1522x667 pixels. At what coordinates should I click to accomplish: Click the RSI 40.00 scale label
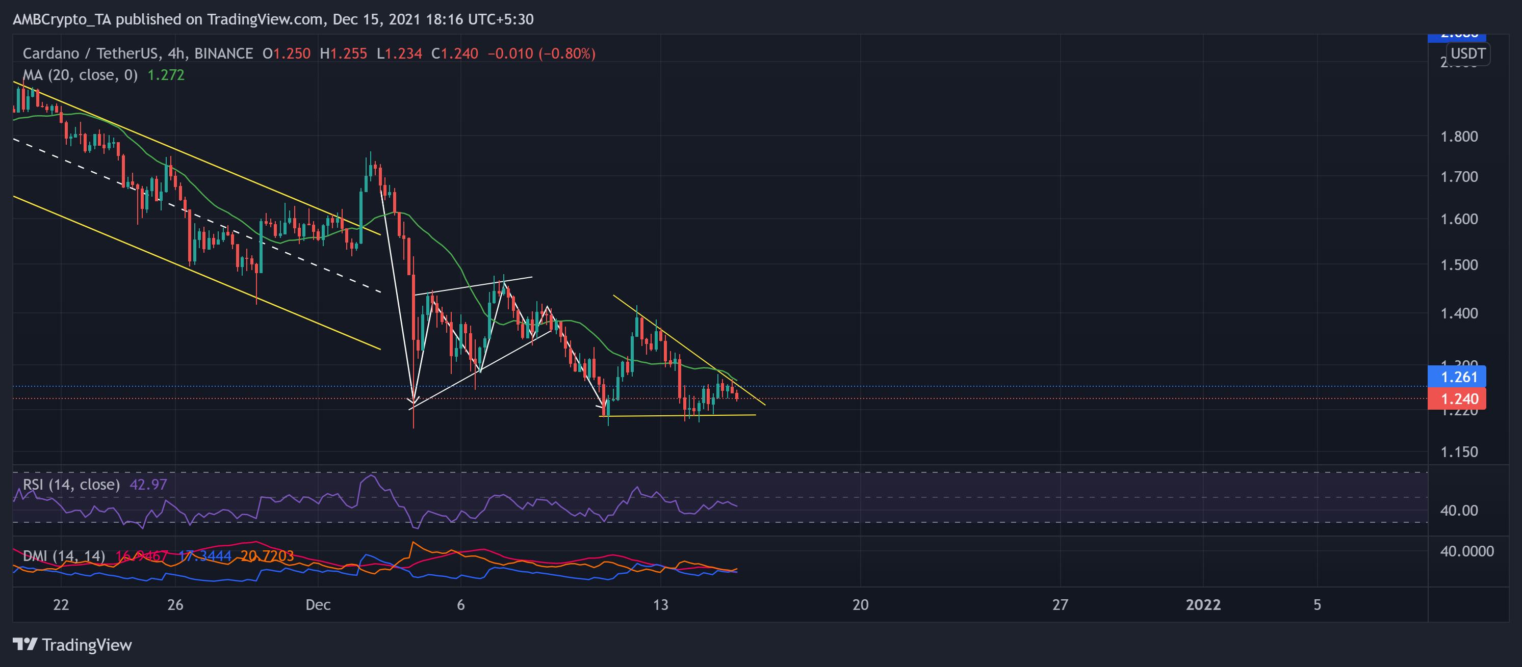click(1458, 511)
